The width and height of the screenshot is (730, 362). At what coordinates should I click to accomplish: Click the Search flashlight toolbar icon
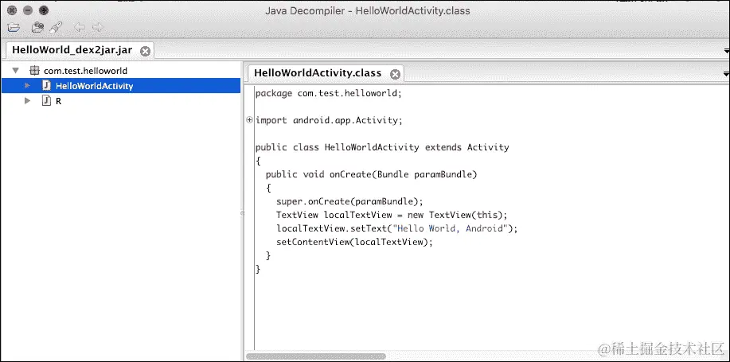[x=56, y=28]
